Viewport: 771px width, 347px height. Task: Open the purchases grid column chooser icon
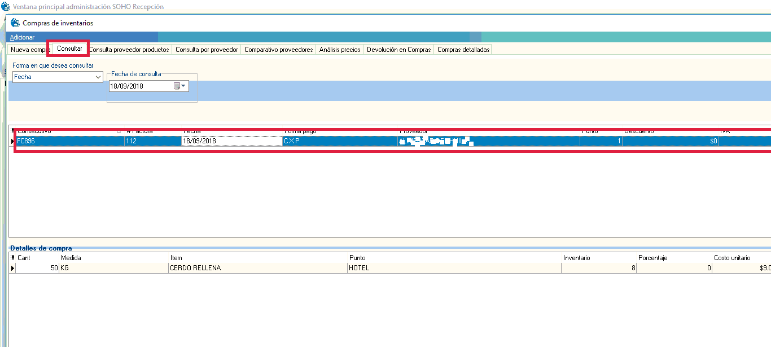(x=13, y=131)
